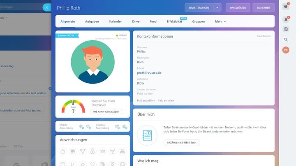Click the Android mobile app icon
The width and height of the screenshot is (296, 166).
click(x=87, y=126)
